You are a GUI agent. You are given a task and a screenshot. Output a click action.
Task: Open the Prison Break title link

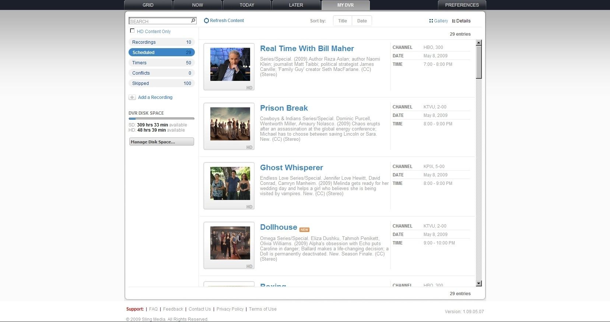[284, 108]
